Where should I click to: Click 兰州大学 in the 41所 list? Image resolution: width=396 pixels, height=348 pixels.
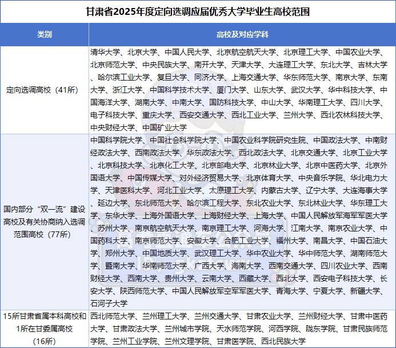(x=298, y=115)
